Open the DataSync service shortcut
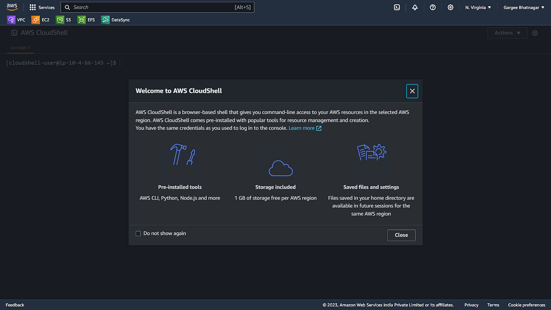The image size is (551, 310). pos(115,20)
